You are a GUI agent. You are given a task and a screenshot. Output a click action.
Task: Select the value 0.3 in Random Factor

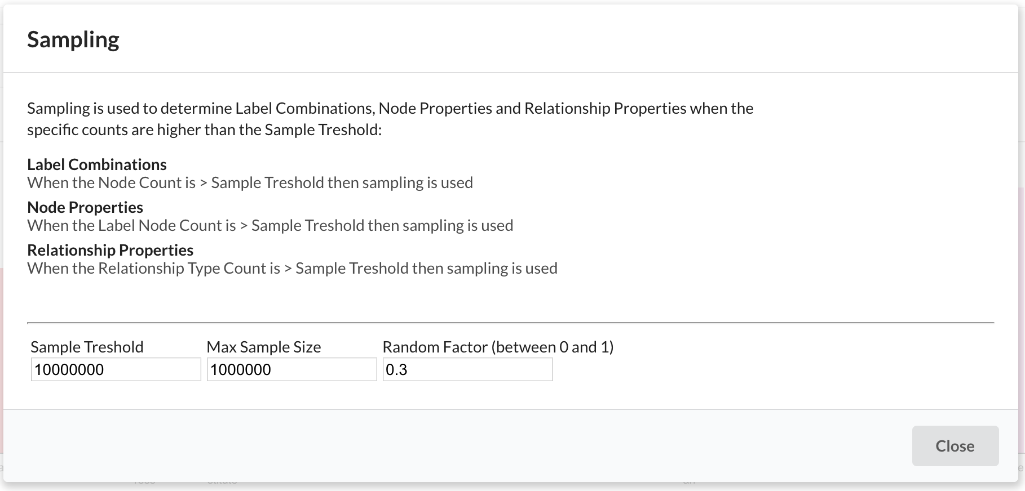(395, 369)
